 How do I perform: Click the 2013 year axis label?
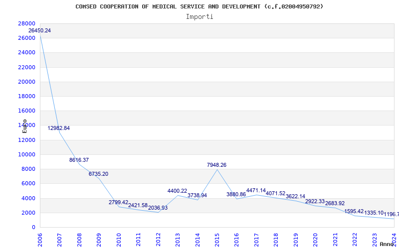[x=178, y=240]
